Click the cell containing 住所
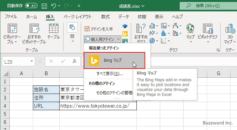 (x=46, y=98)
